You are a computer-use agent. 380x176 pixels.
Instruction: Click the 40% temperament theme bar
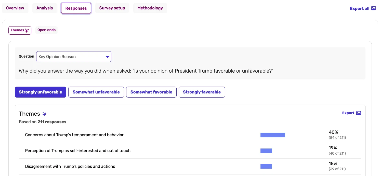273,135
